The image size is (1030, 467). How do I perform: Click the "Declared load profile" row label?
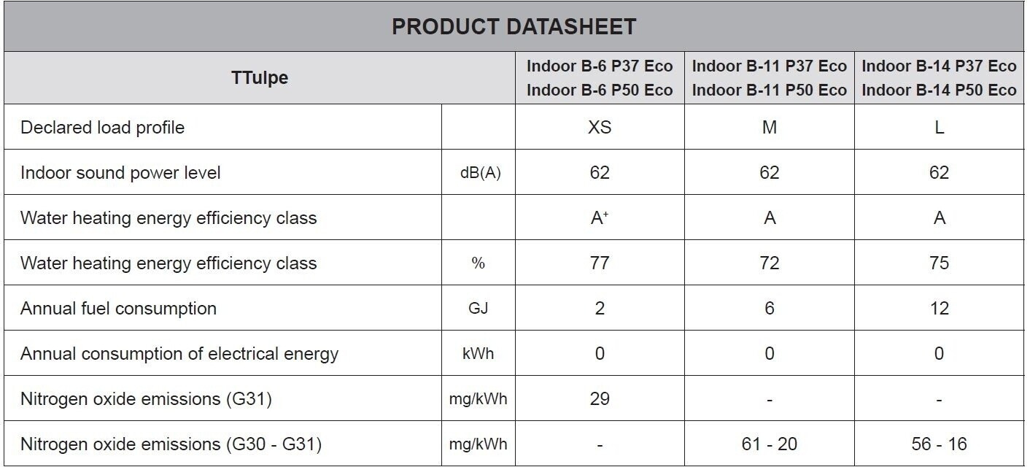click(103, 128)
